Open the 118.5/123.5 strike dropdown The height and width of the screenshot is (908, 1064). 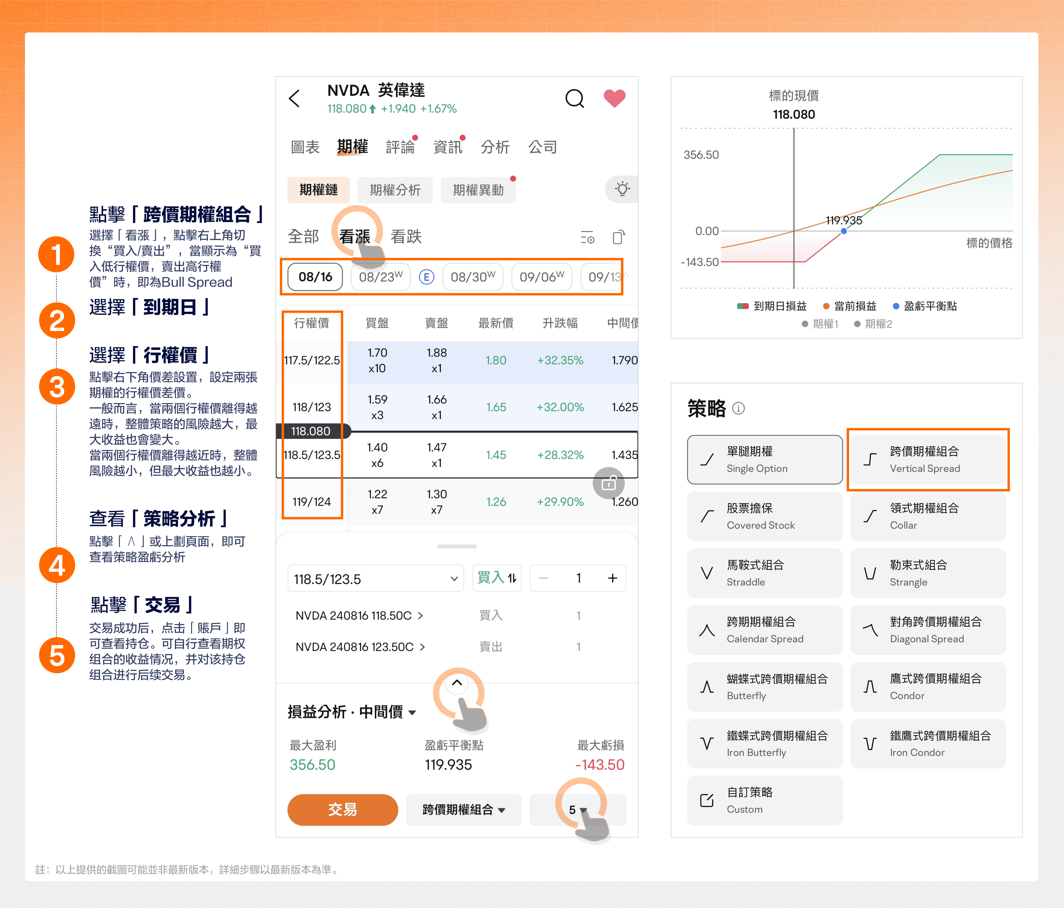(x=376, y=579)
